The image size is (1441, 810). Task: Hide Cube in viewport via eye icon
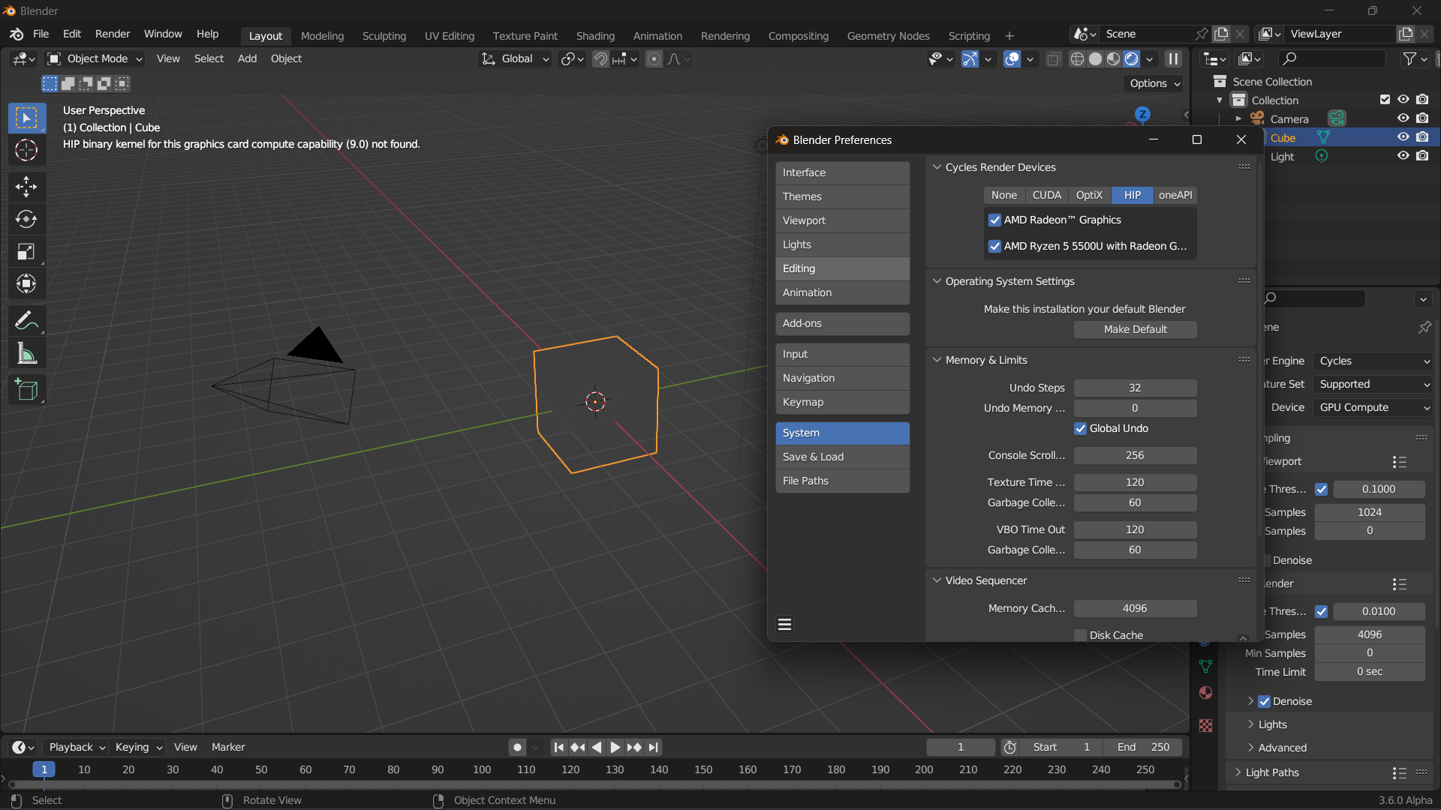click(1403, 137)
